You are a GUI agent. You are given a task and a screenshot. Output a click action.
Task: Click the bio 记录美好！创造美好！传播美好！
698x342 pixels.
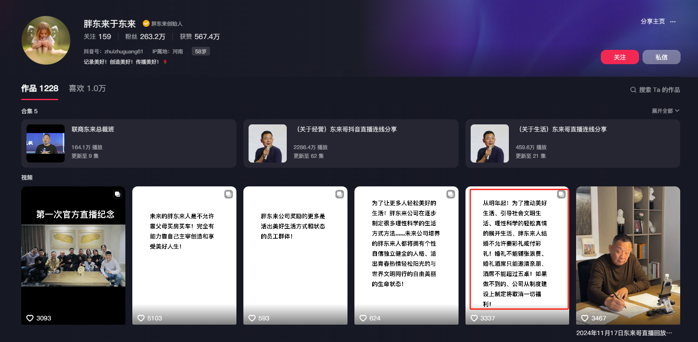121,62
